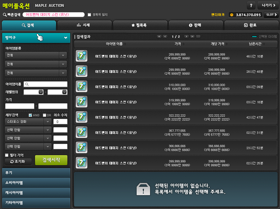Click the 최소 수치 field showing 0
Viewport: 280px width, 209px height.
(60, 122)
